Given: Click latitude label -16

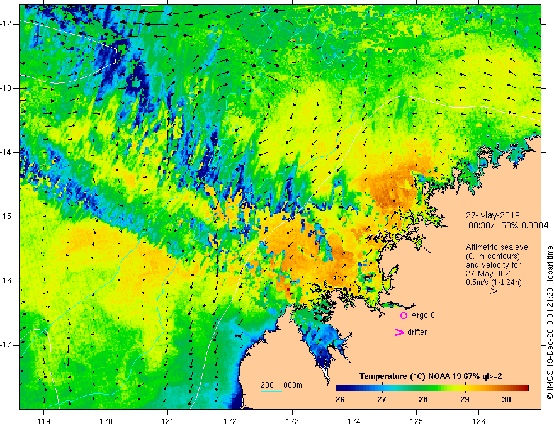Looking at the screenshot, I should click(x=7, y=281).
